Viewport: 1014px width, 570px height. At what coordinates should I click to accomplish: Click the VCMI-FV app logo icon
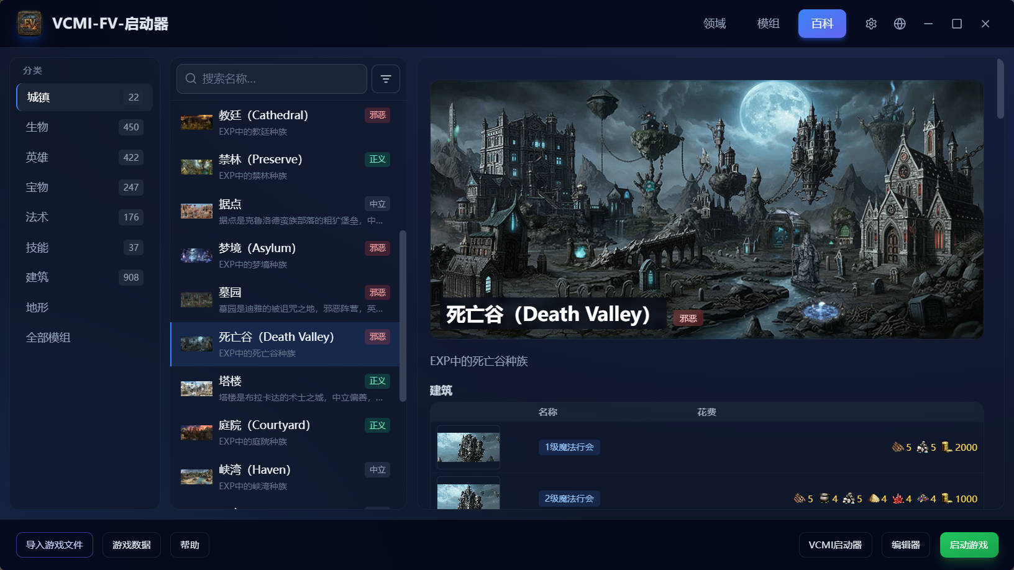tap(29, 24)
